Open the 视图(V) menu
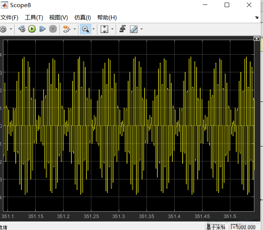Screen dimensions: 263x230 [58, 18]
